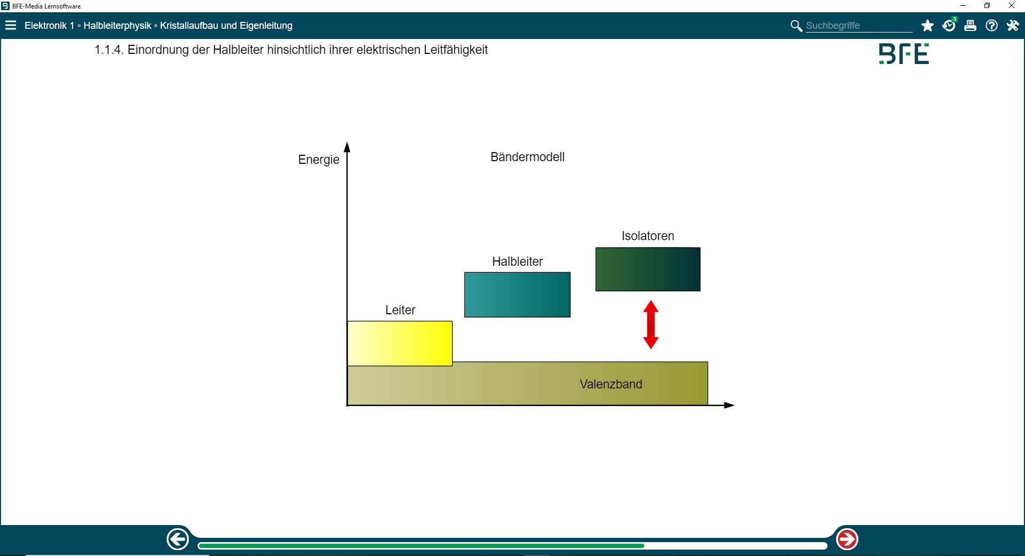Open the hamburger navigation menu
This screenshot has height=556, width=1025.
[11, 26]
